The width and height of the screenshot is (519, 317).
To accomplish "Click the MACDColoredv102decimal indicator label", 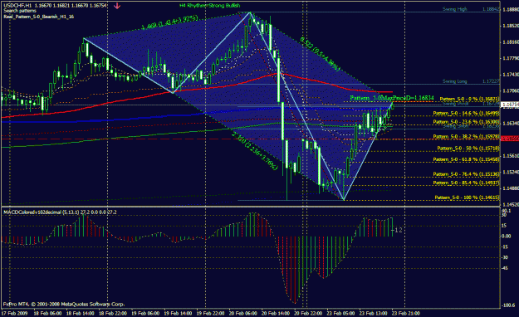I will (x=60, y=212).
